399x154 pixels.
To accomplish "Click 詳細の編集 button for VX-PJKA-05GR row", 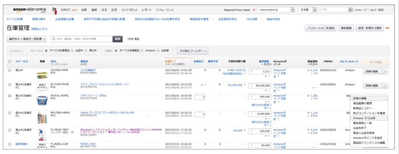I will click(373, 72).
